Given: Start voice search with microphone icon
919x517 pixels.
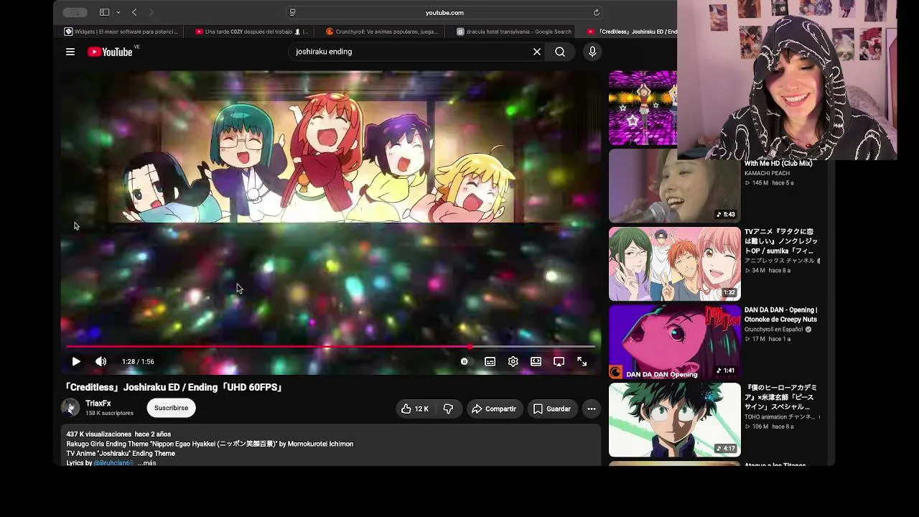Looking at the screenshot, I should (592, 52).
